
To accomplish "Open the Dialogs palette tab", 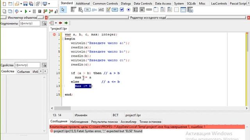I will point(126,3).
